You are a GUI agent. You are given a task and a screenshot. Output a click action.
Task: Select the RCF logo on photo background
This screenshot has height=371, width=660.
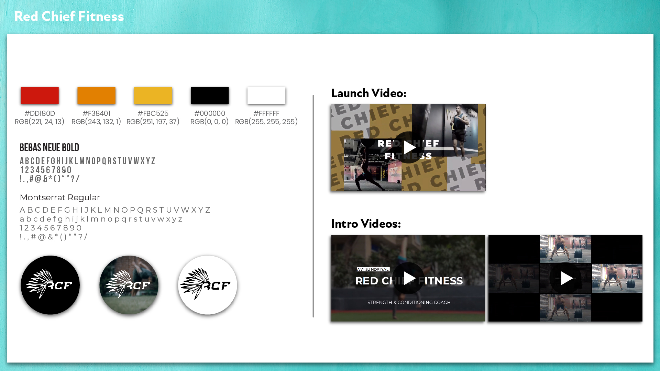click(129, 285)
